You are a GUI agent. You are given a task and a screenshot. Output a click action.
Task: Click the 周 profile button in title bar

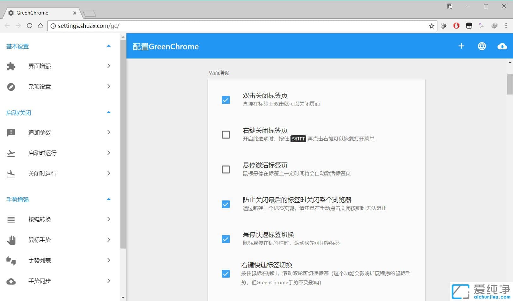point(449,6)
